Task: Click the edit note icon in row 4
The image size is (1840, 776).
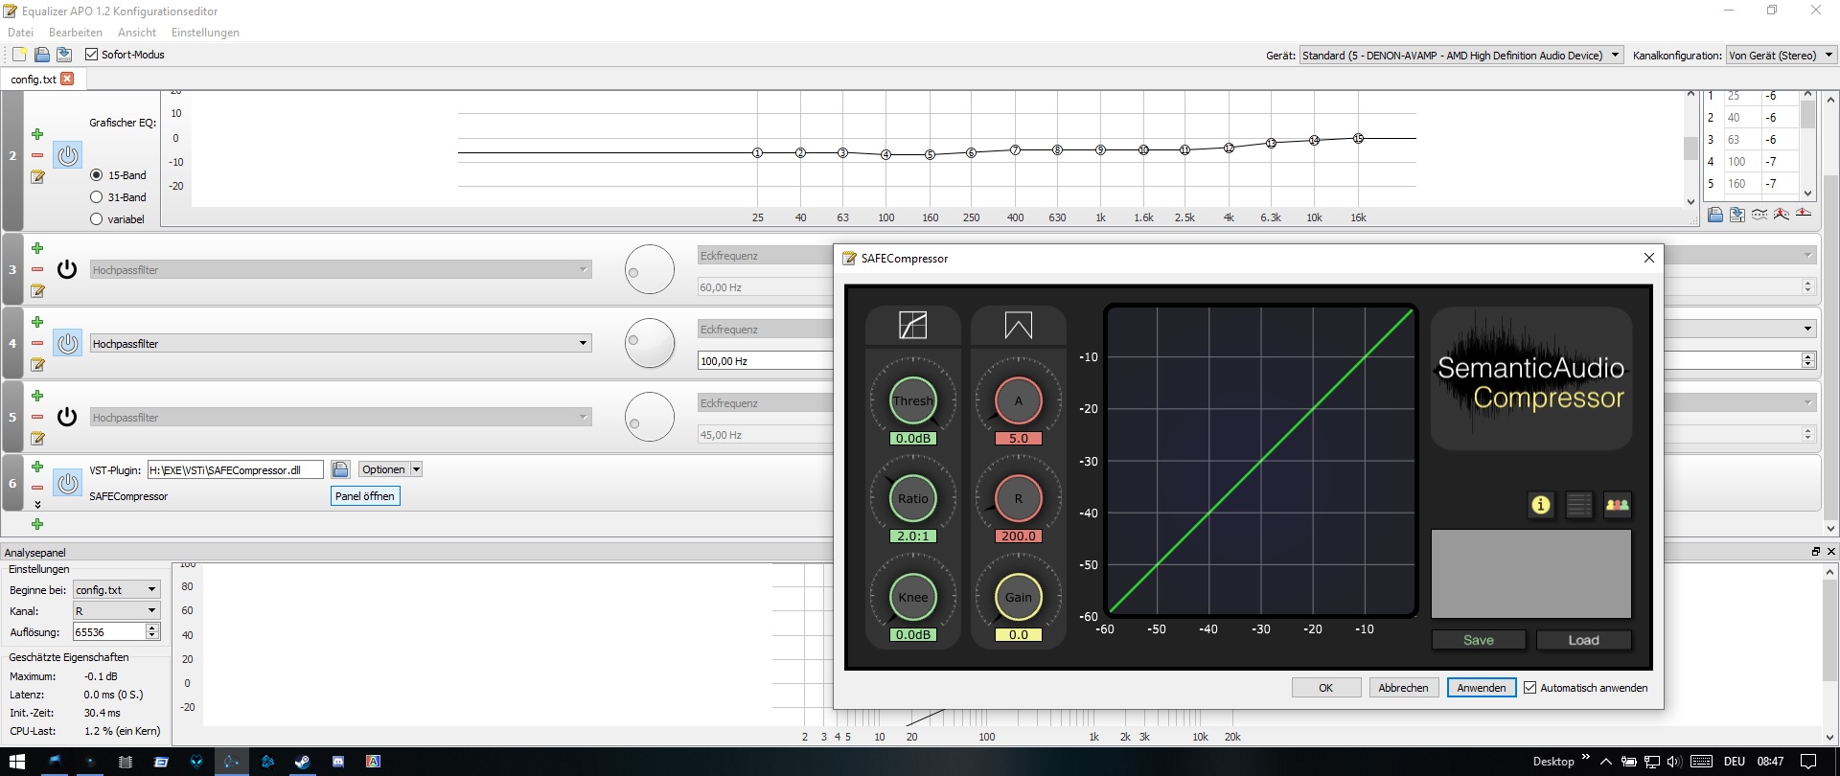Action: tap(37, 364)
